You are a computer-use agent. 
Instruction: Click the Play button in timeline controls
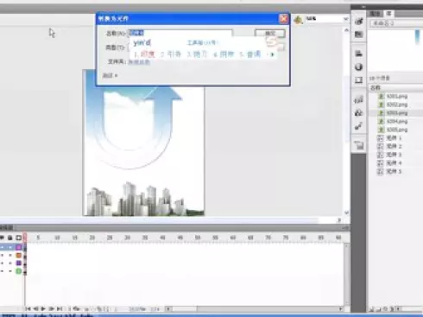[x=43, y=308]
